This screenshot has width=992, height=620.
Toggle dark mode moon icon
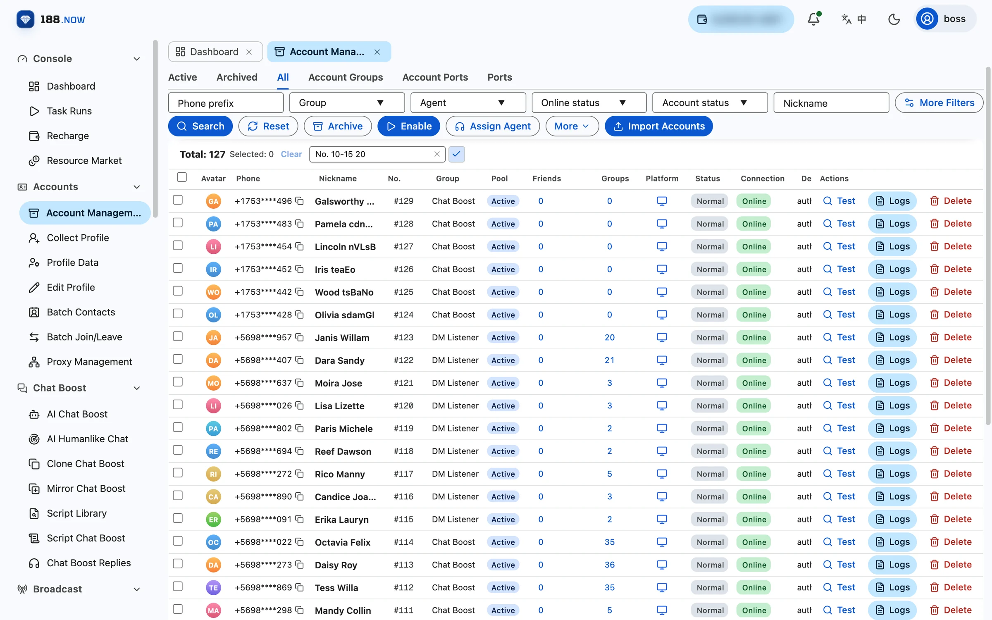[x=894, y=19]
